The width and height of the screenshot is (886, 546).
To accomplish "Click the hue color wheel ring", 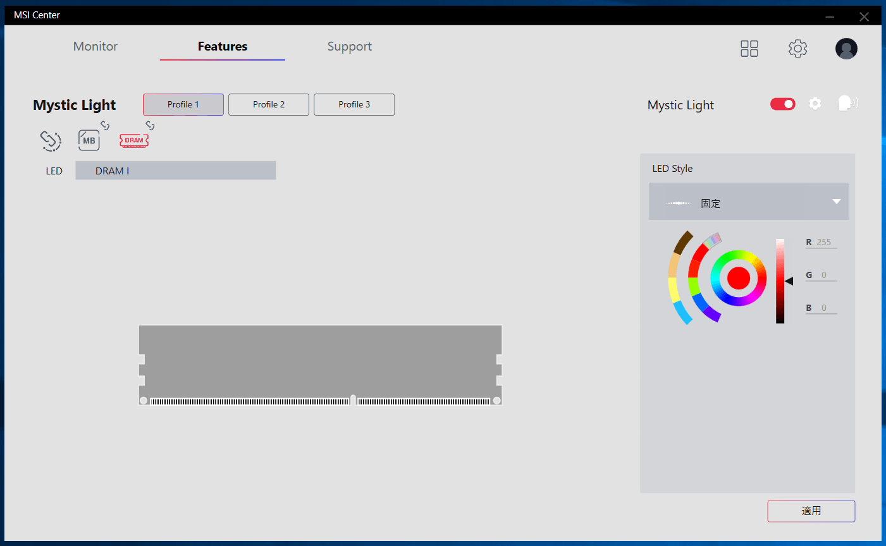I will coord(739,255).
